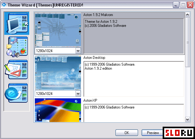Click the 'Aston-XP' title text
This screenshot has width=195, height=139.
(90, 100)
